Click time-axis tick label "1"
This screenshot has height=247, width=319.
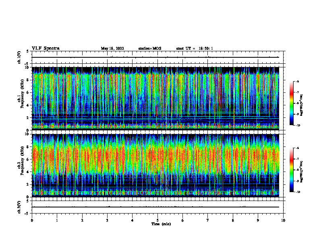click(57, 220)
